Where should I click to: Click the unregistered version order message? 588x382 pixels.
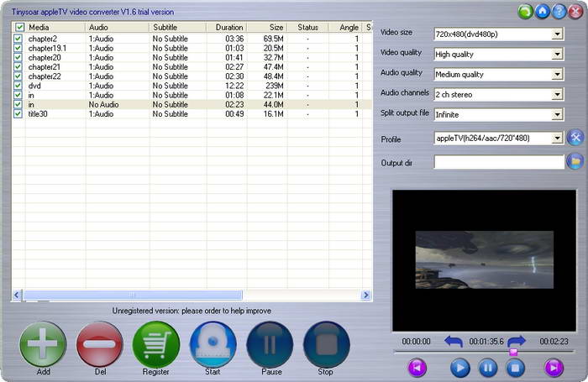[x=192, y=311]
